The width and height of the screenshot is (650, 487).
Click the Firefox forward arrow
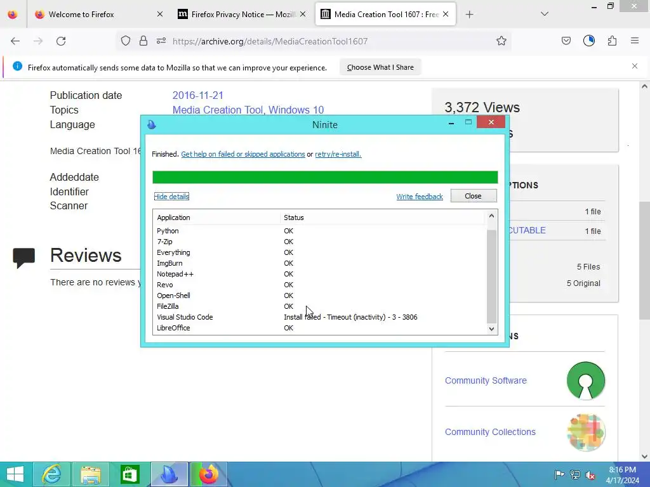tap(38, 41)
